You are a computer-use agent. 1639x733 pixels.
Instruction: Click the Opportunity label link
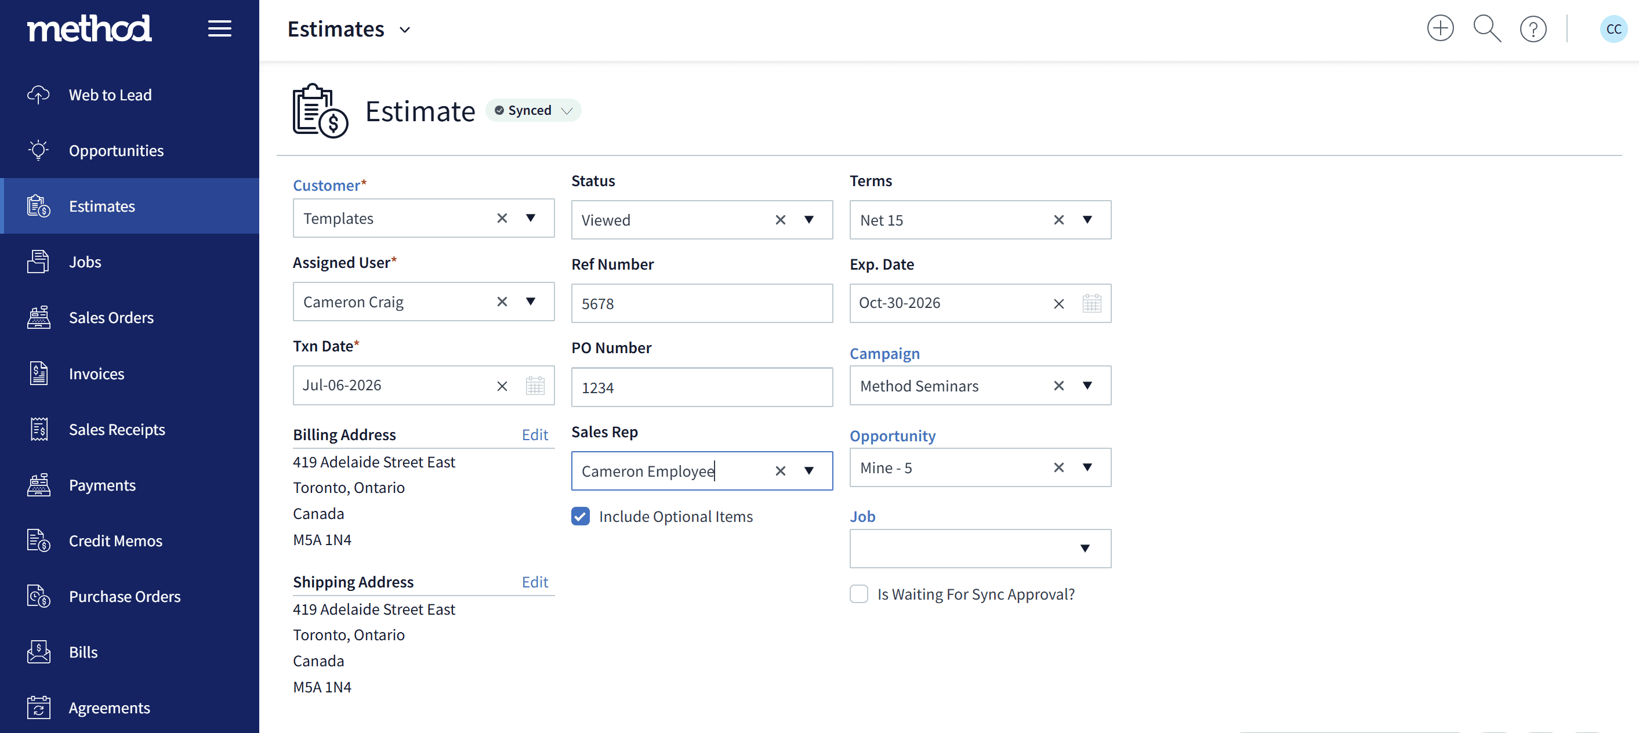(892, 436)
